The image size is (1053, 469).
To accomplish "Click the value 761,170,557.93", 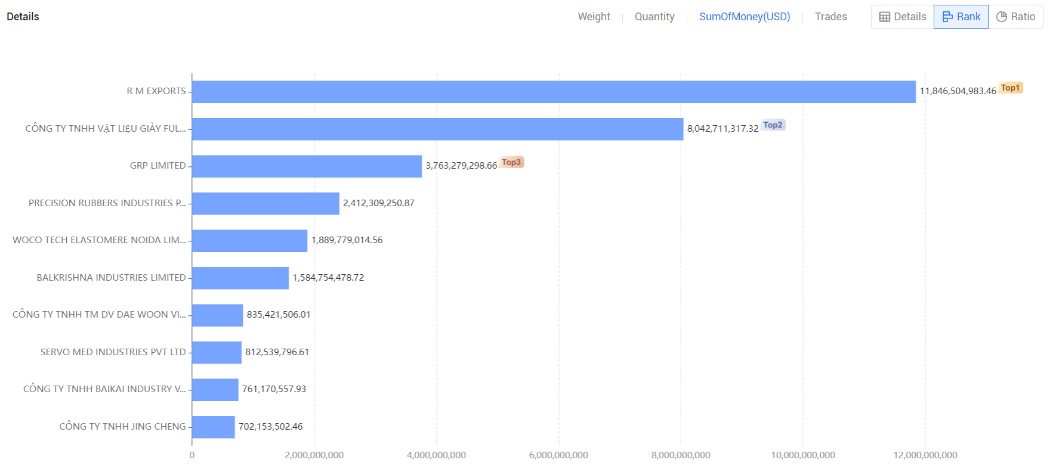I will point(274,389).
